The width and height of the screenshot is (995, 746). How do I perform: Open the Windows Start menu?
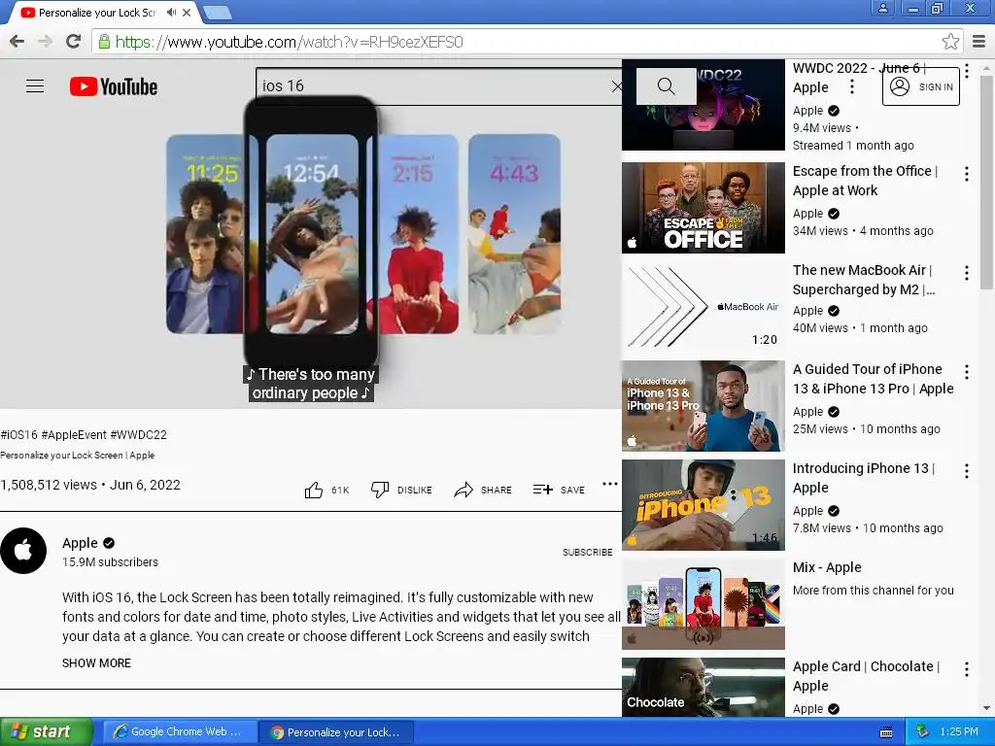click(47, 731)
